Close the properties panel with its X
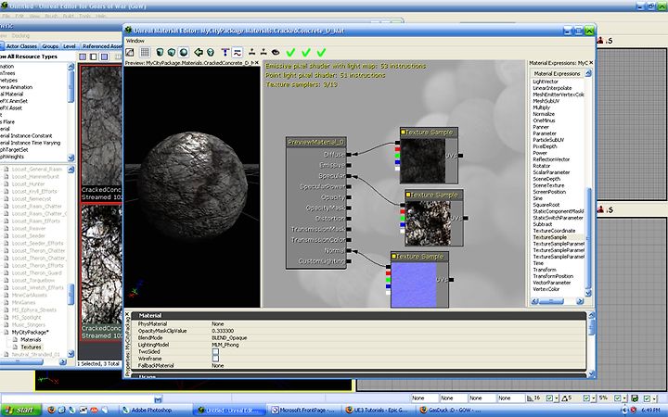The width and height of the screenshot is (668, 417). (x=126, y=314)
